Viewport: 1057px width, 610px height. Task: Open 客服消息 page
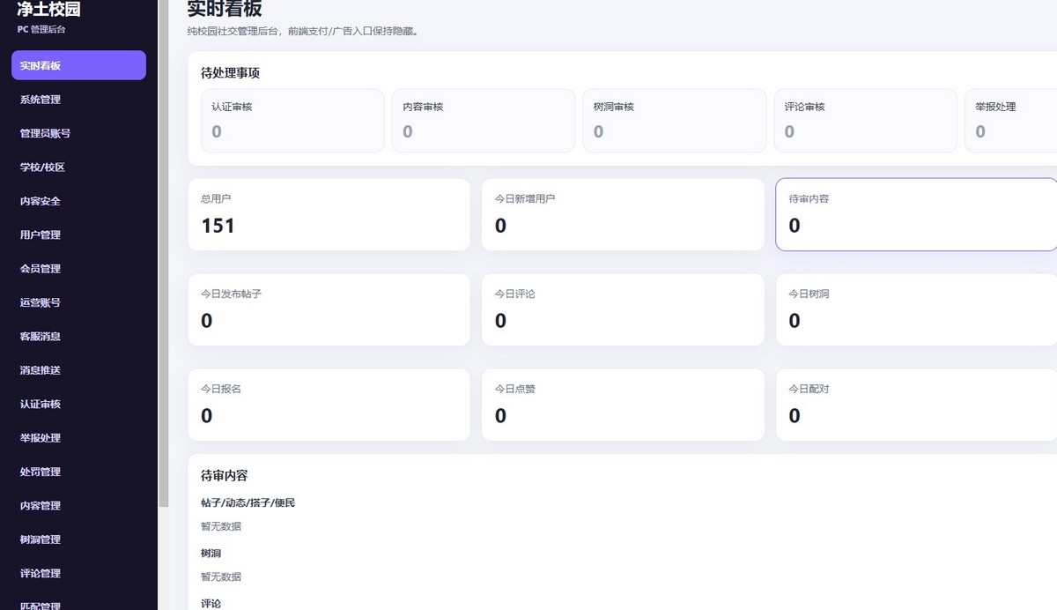(x=78, y=336)
